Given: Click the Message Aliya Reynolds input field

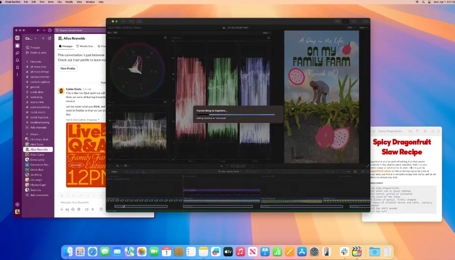Looking at the screenshot, I should tap(82, 202).
